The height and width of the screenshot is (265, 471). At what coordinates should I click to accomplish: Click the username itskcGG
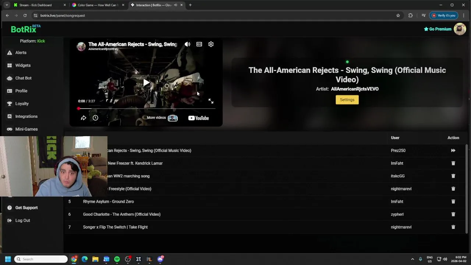pos(397,176)
